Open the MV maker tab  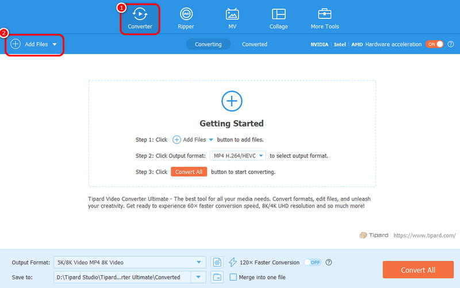pyautogui.click(x=232, y=19)
